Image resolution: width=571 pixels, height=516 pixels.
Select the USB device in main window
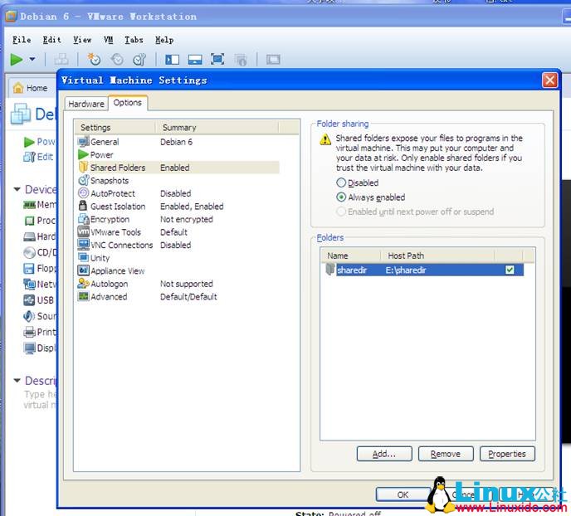[x=39, y=300]
